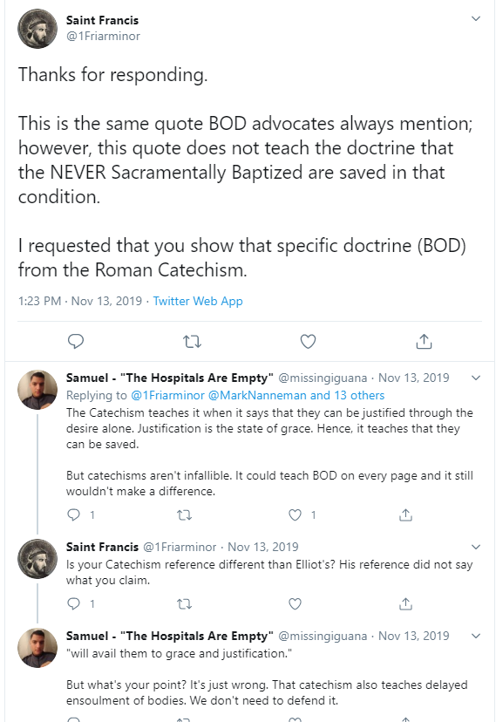The height and width of the screenshot is (722, 496).
Task: Share Saint Francis's reply about Elliot's reference
Action: pyautogui.click(x=405, y=603)
